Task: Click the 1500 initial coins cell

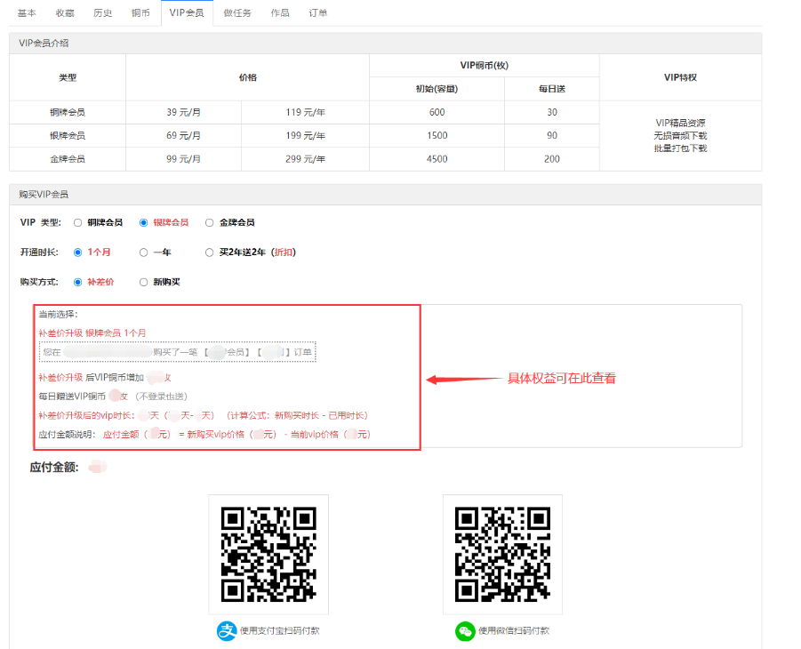Action: (437, 136)
